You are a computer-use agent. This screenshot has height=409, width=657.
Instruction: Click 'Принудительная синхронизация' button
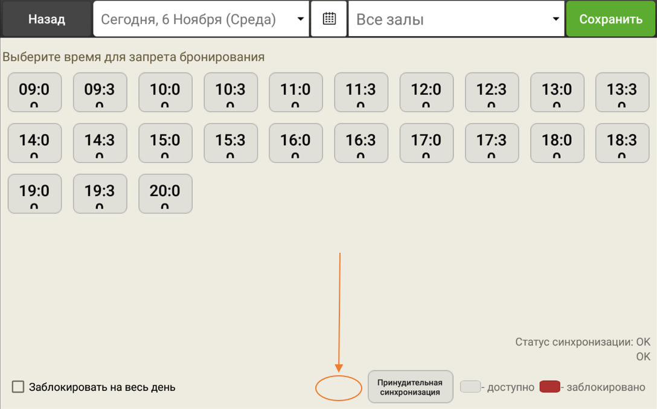[410, 387]
